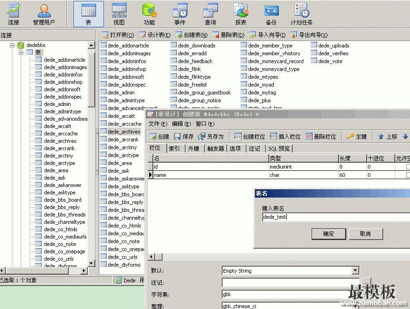
Task: Select dede_member_type in table list
Action: point(270,46)
